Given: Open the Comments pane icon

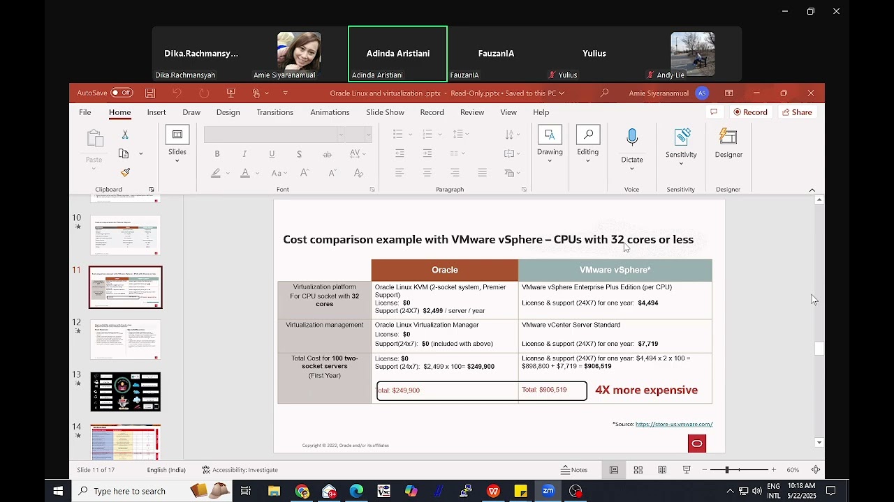Looking at the screenshot, I should click(x=713, y=112).
